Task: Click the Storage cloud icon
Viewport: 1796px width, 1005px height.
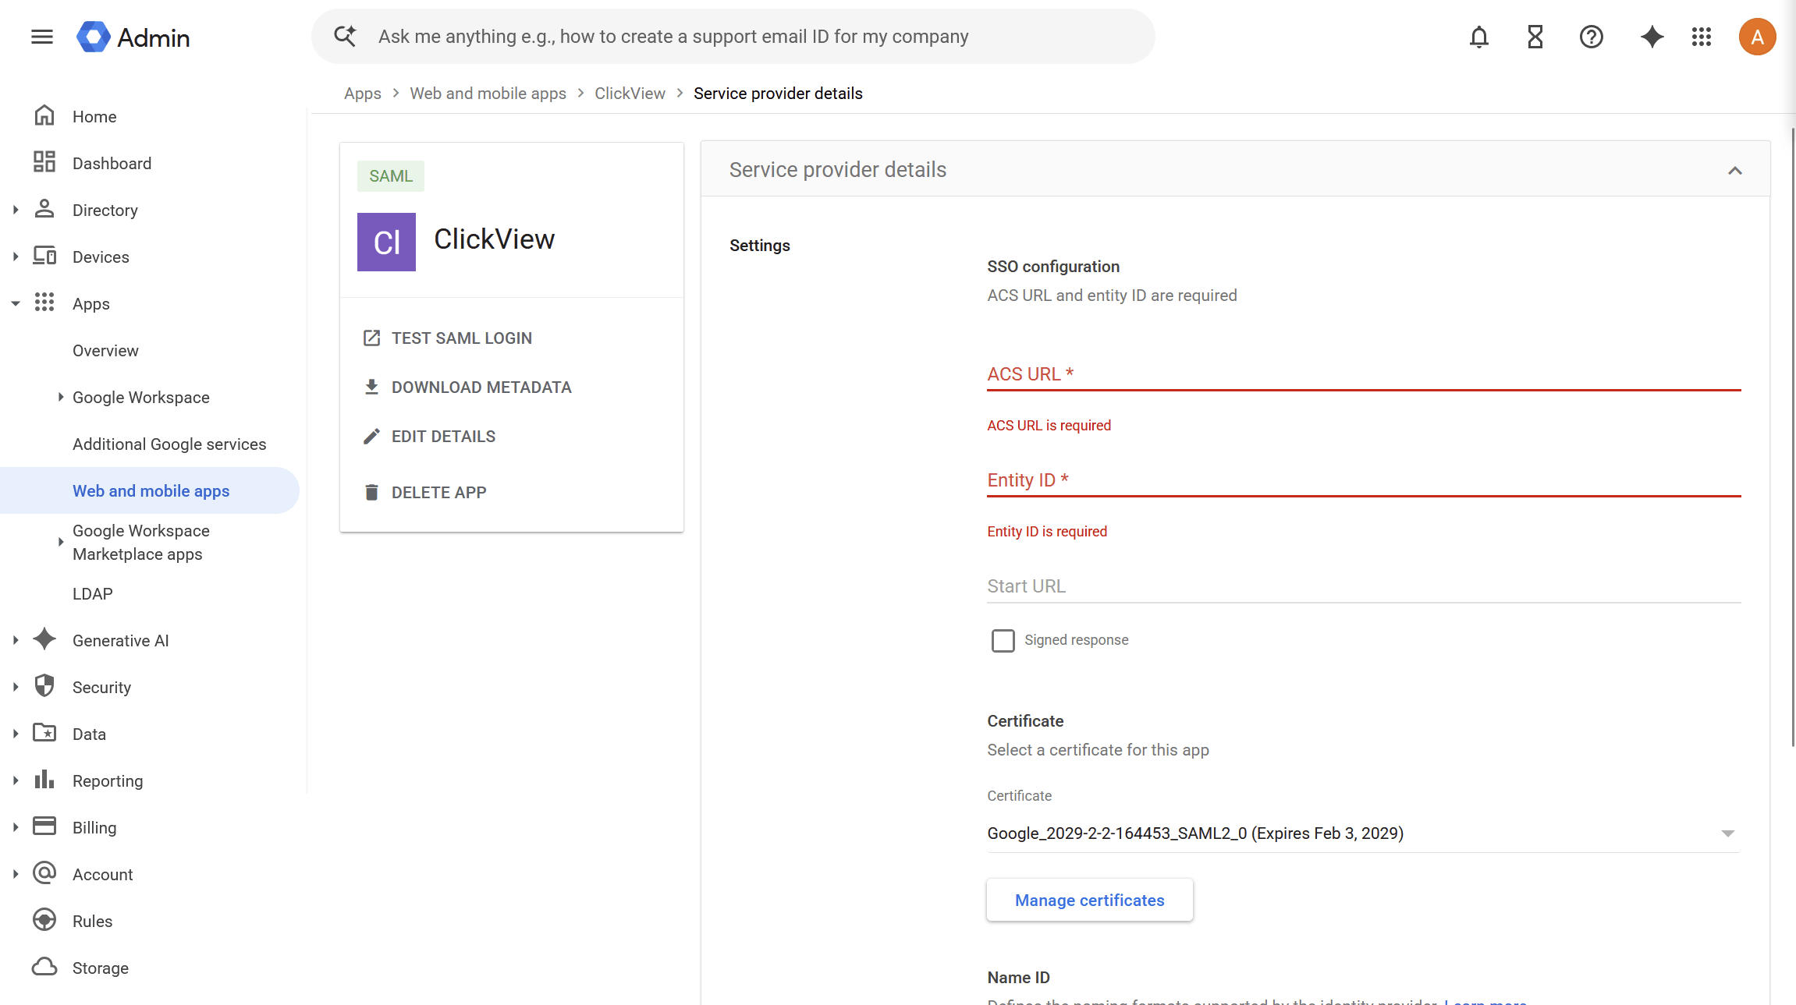Action: (44, 967)
